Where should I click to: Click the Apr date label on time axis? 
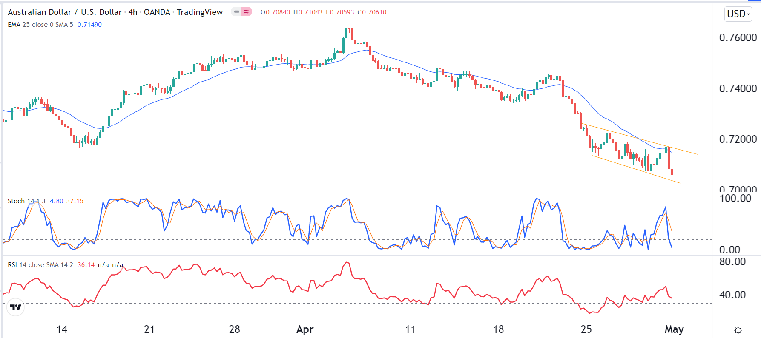pyautogui.click(x=305, y=329)
